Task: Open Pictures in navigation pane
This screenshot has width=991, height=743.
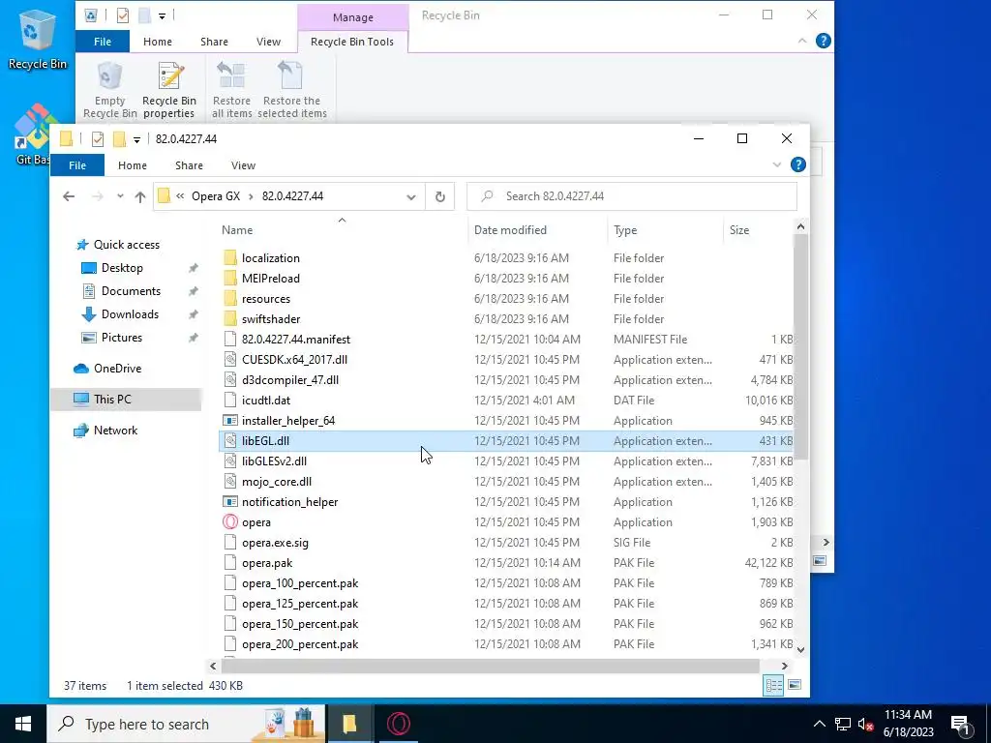Action: (x=121, y=338)
